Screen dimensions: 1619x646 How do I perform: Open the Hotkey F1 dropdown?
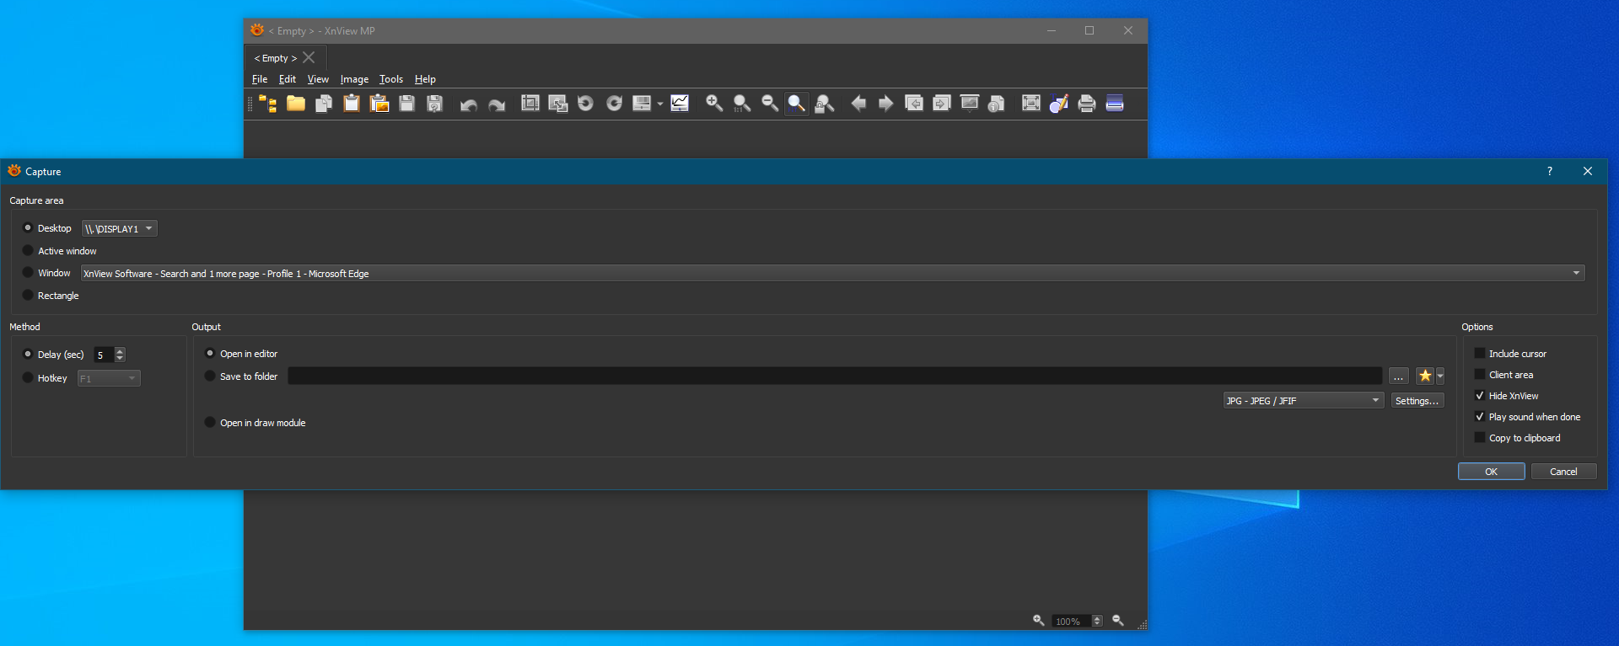[109, 379]
